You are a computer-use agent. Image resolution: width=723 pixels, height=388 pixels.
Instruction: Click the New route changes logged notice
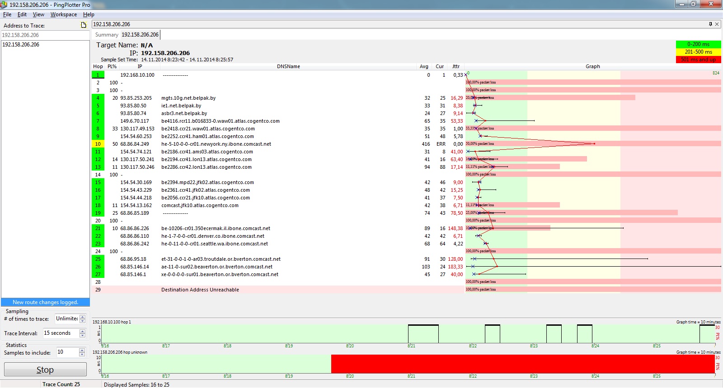point(45,302)
